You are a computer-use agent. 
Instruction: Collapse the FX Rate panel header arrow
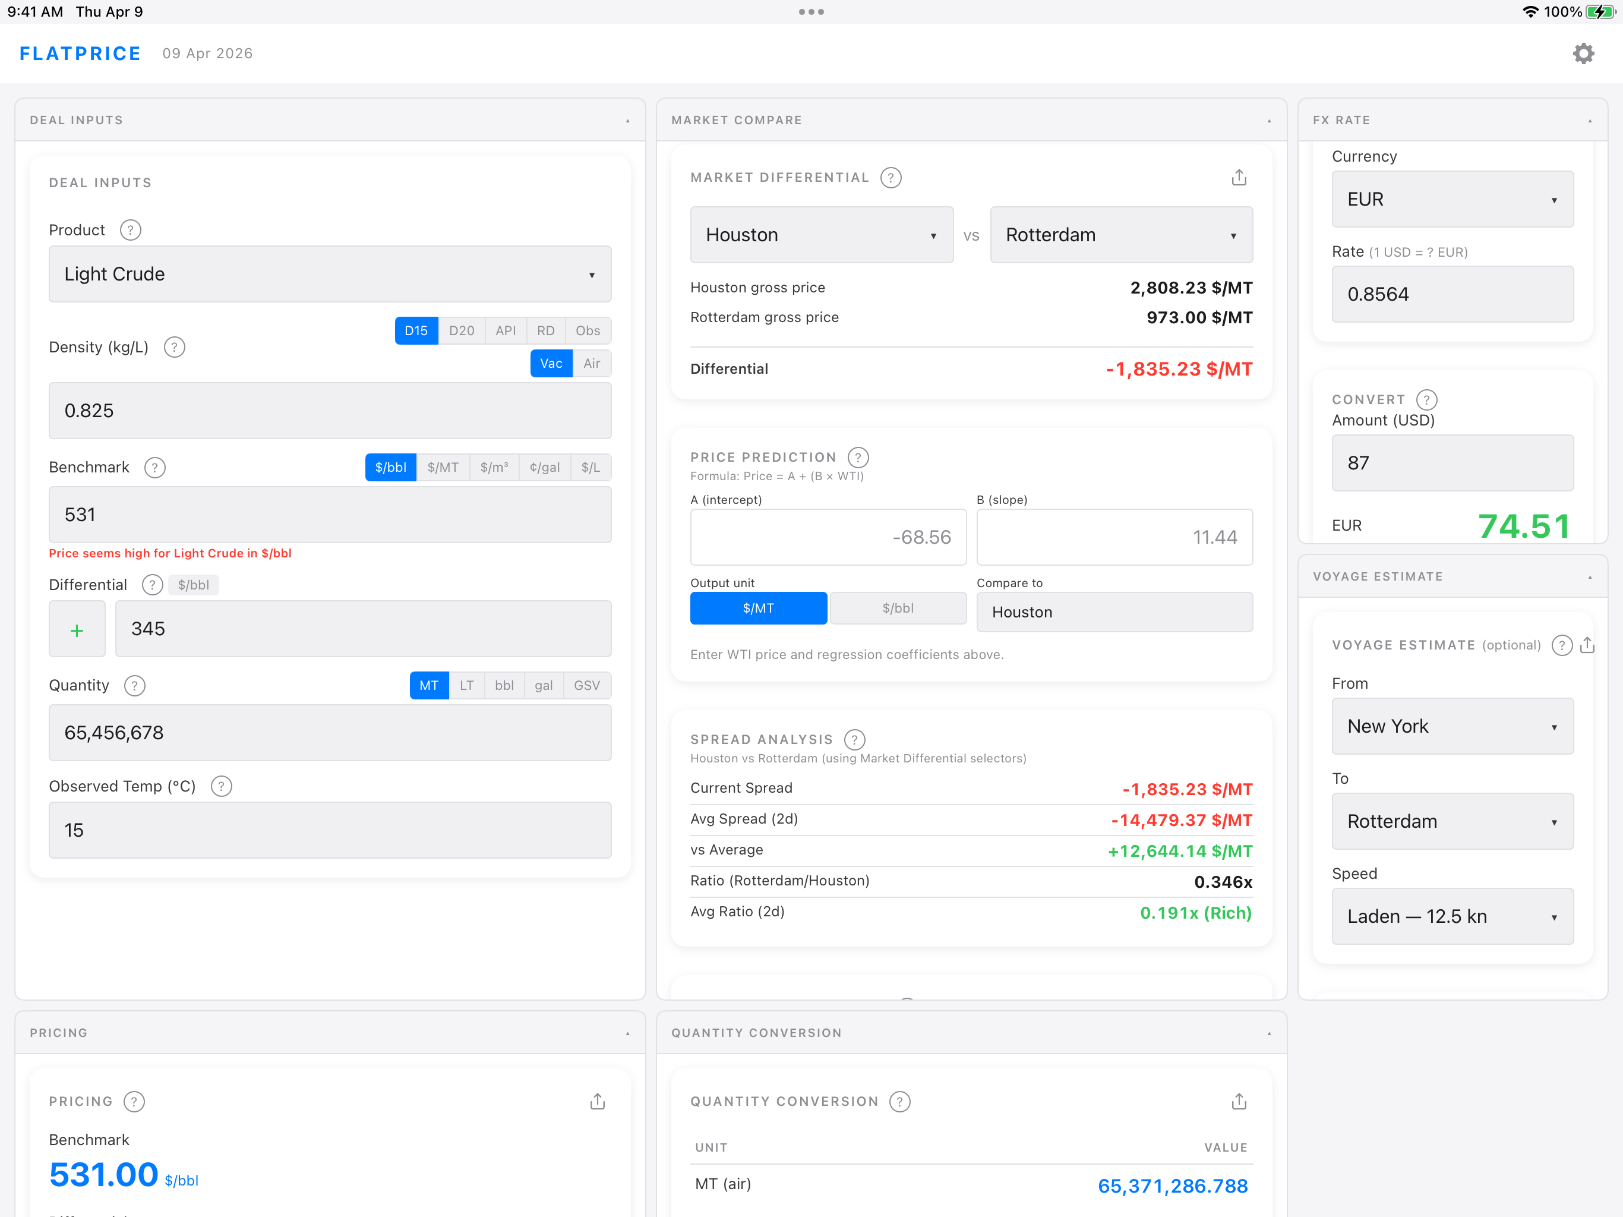[x=1590, y=121]
